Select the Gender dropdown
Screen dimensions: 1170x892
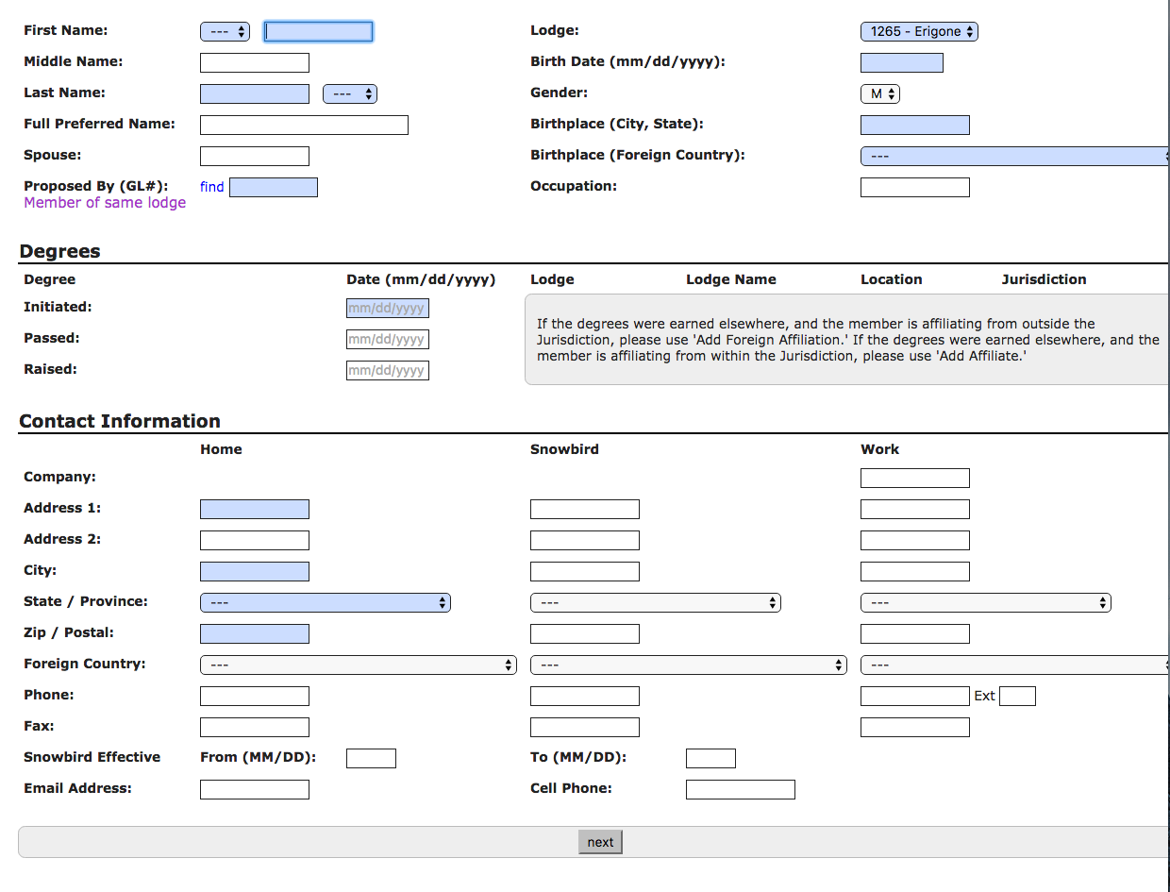tap(879, 94)
